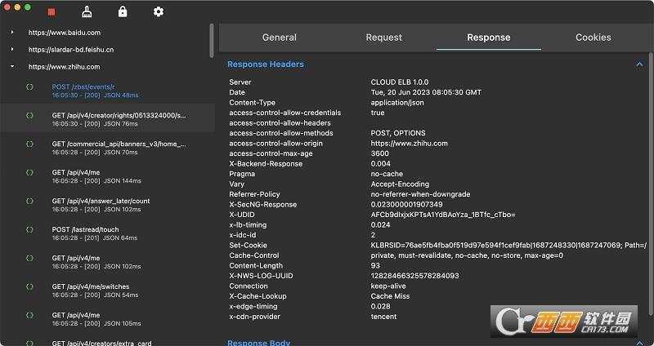
Task: Click the access-control-max-age value 3600
Action: [380, 153]
